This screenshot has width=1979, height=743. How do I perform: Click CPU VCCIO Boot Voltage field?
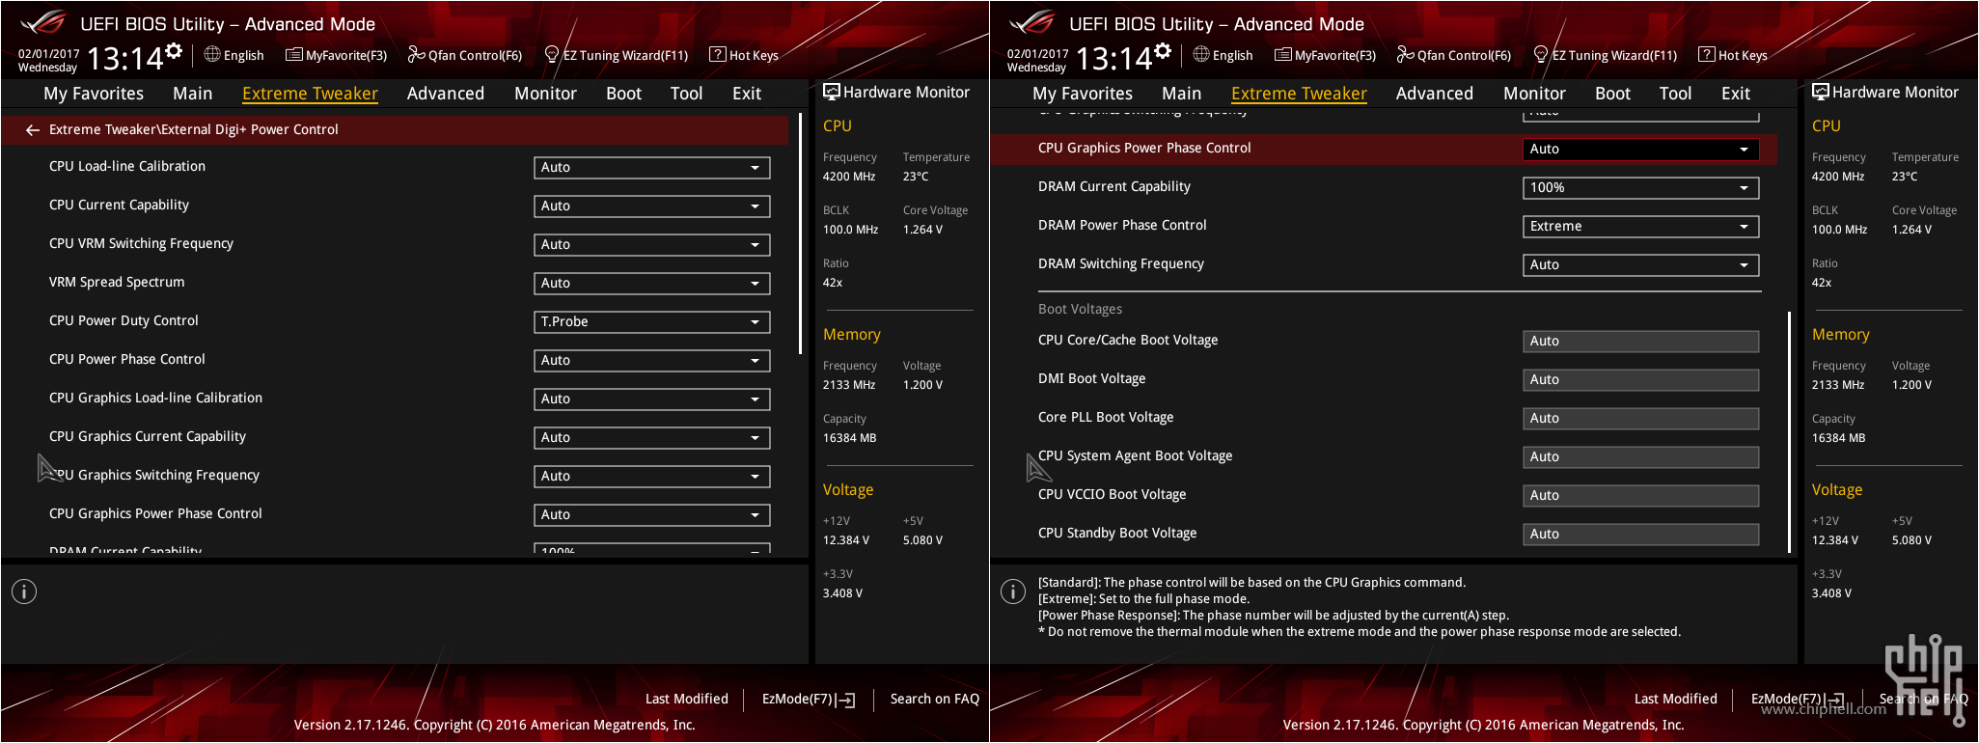click(1641, 495)
